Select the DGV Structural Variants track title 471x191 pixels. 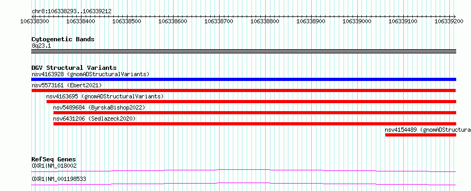pyautogui.click(x=74, y=68)
